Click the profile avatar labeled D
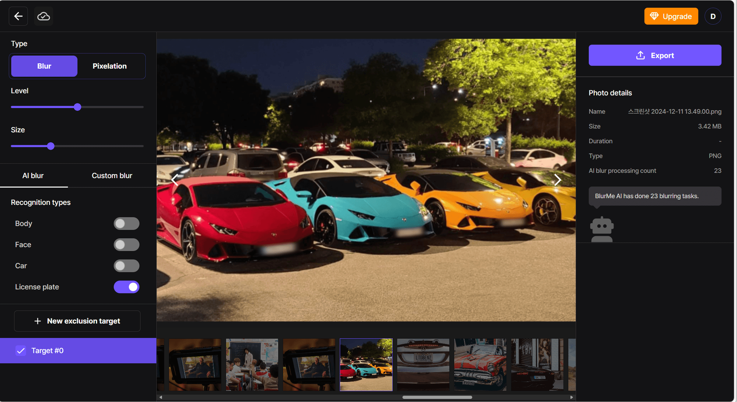The image size is (737, 402). click(x=713, y=16)
